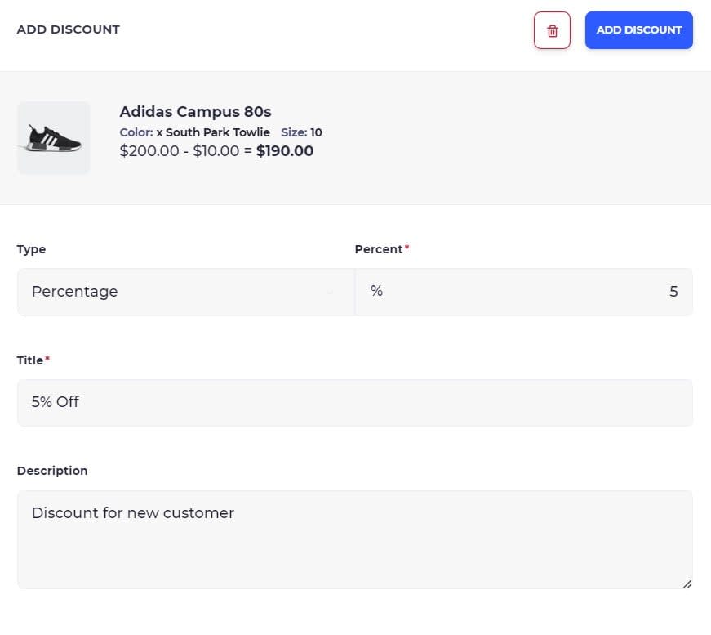Click the textarea resize handle corner
Viewport: 711px width, 635px height.
[687, 584]
